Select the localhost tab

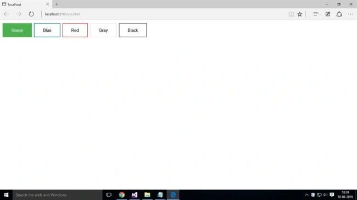coord(26,4)
